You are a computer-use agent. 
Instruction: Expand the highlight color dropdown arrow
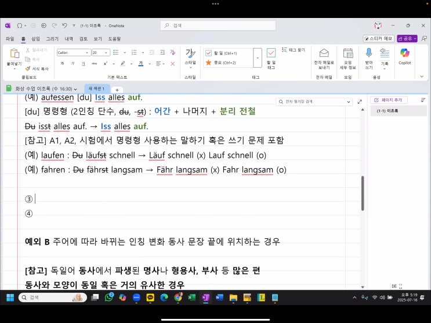pos(132,64)
